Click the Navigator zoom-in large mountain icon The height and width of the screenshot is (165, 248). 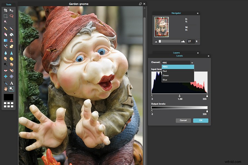pos(183,41)
